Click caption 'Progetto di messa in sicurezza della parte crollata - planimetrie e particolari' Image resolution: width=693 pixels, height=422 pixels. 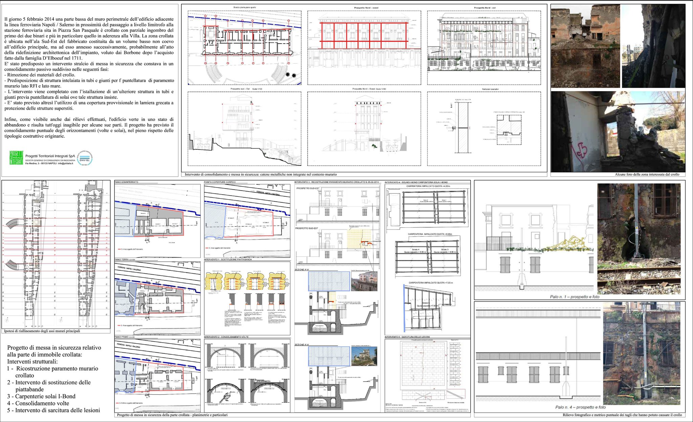pyautogui.click(x=172, y=415)
